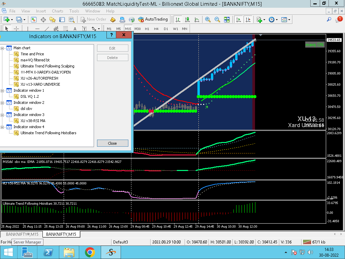The width and height of the screenshot is (345, 259).
Task: Select the crosshair cursor tool
Action: point(16,29)
